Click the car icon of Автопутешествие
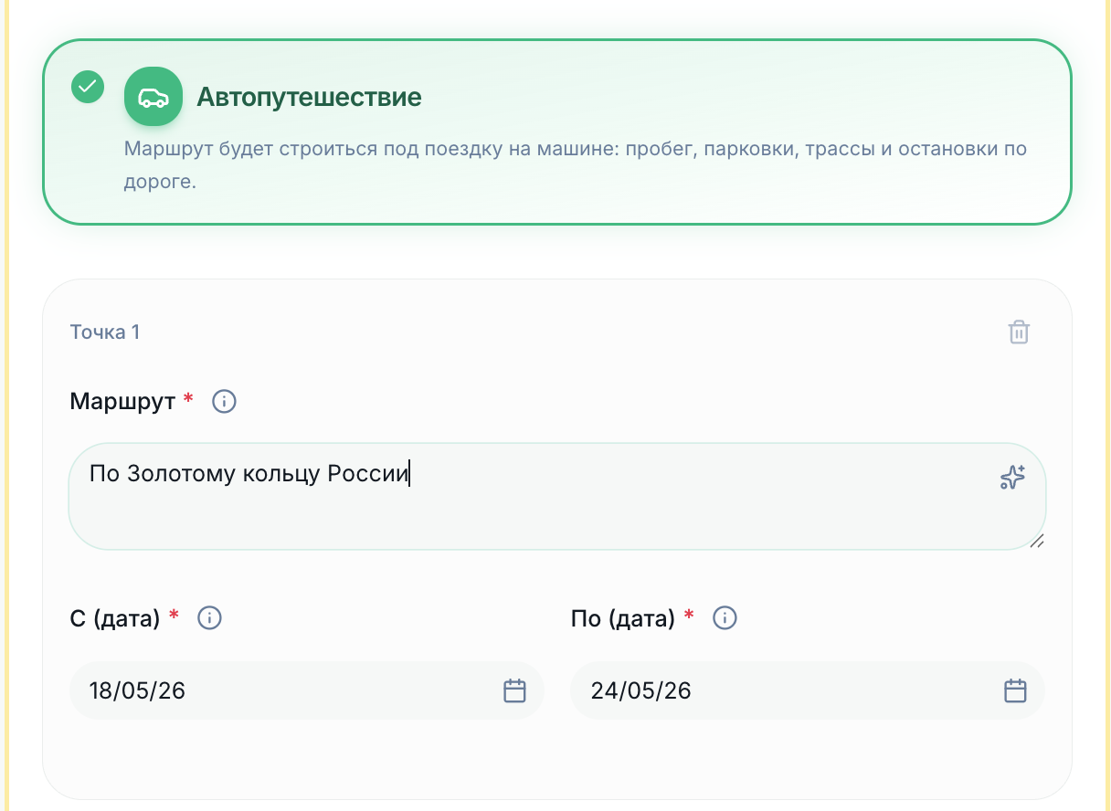The height and width of the screenshot is (811, 1111). pyautogui.click(x=153, y=97)
